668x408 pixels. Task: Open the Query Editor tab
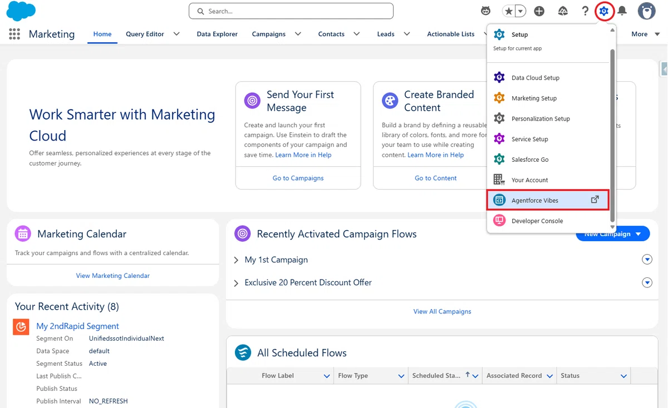click(145, 34)
